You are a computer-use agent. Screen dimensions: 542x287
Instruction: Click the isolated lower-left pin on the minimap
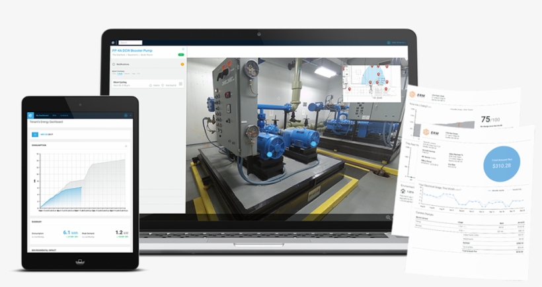coord(350,89)
